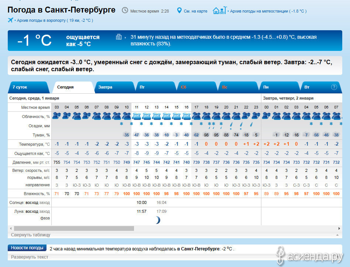Click the cloudiness icon for hour 10 today
The width and height of the screenshot is (350, 267).
(x=127, y=116)
